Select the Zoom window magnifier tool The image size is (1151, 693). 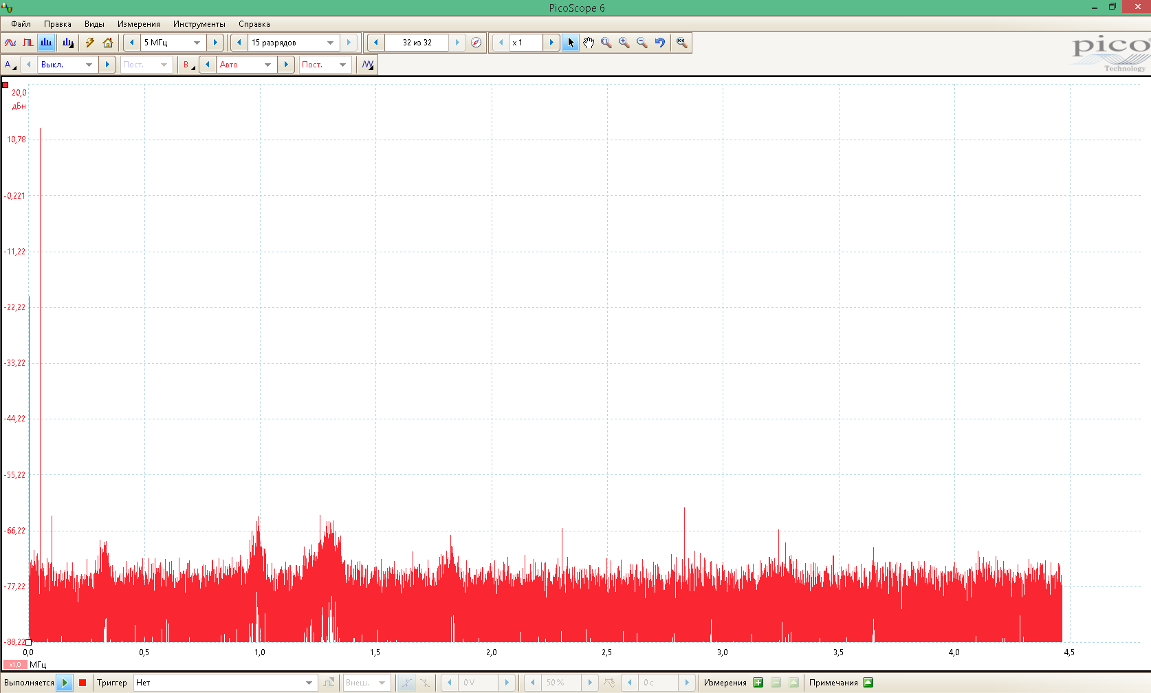pyautogui.click(x=606, y=43)
